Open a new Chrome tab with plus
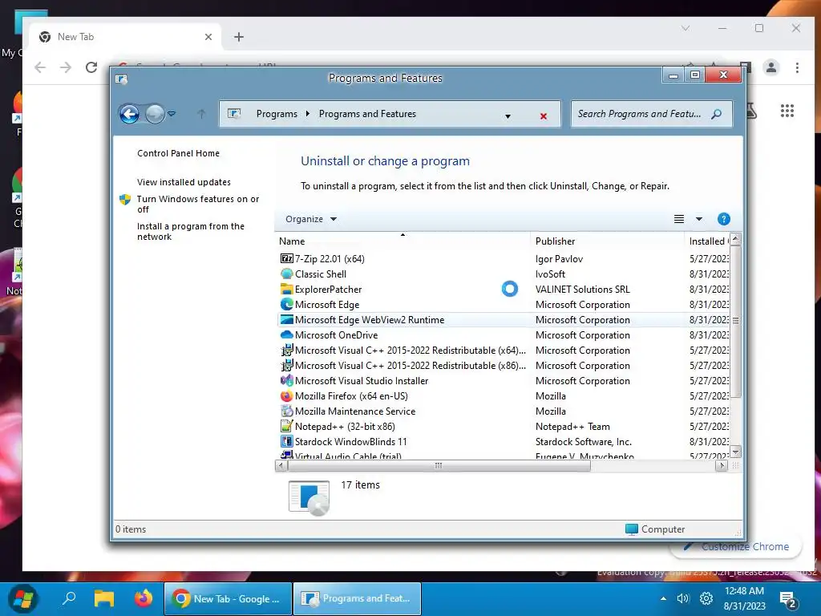The image size is (821, 616). coord(239,37)
